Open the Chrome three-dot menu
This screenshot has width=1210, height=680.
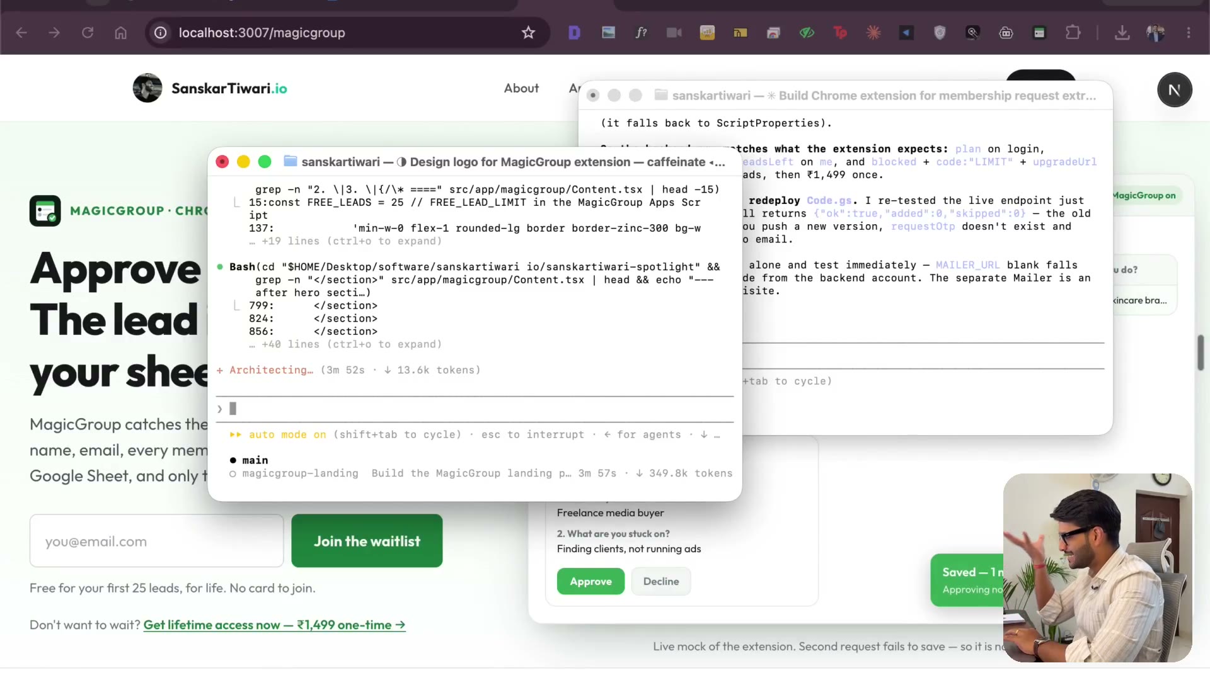tap(1189, 33)
